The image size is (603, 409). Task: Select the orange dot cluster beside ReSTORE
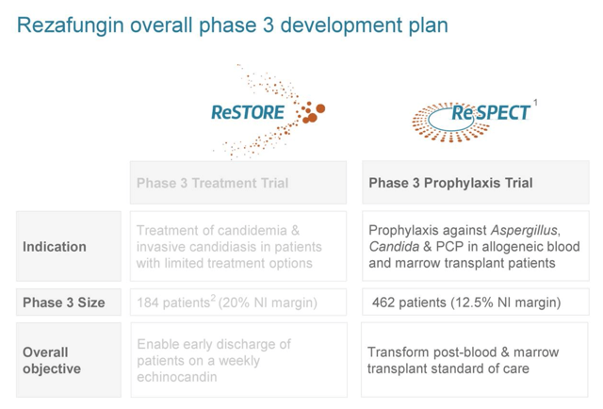click(311, 113)
